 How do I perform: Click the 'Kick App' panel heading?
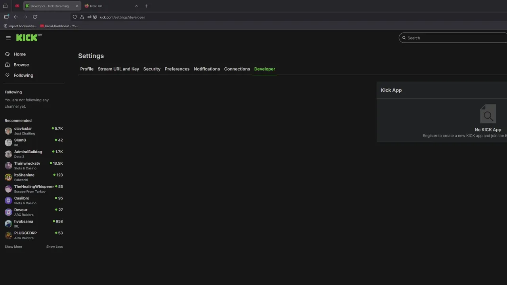391,90
